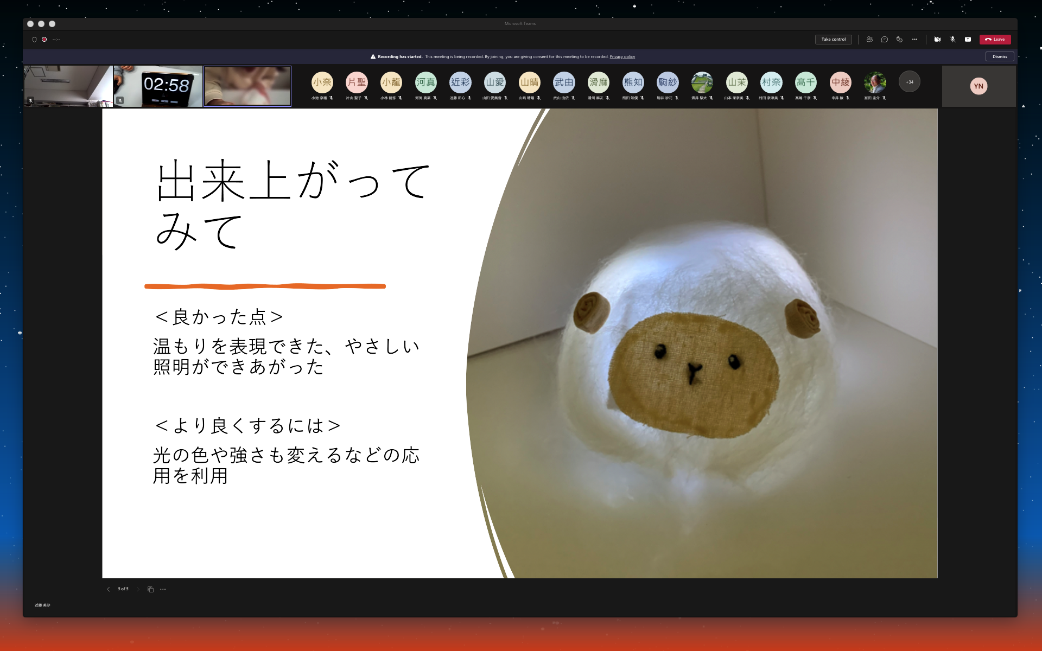Viewport: 1042px width, 651px height.
Task: Select the timer 02:58 video thumbnail
Action: click(x=158, y=86)
